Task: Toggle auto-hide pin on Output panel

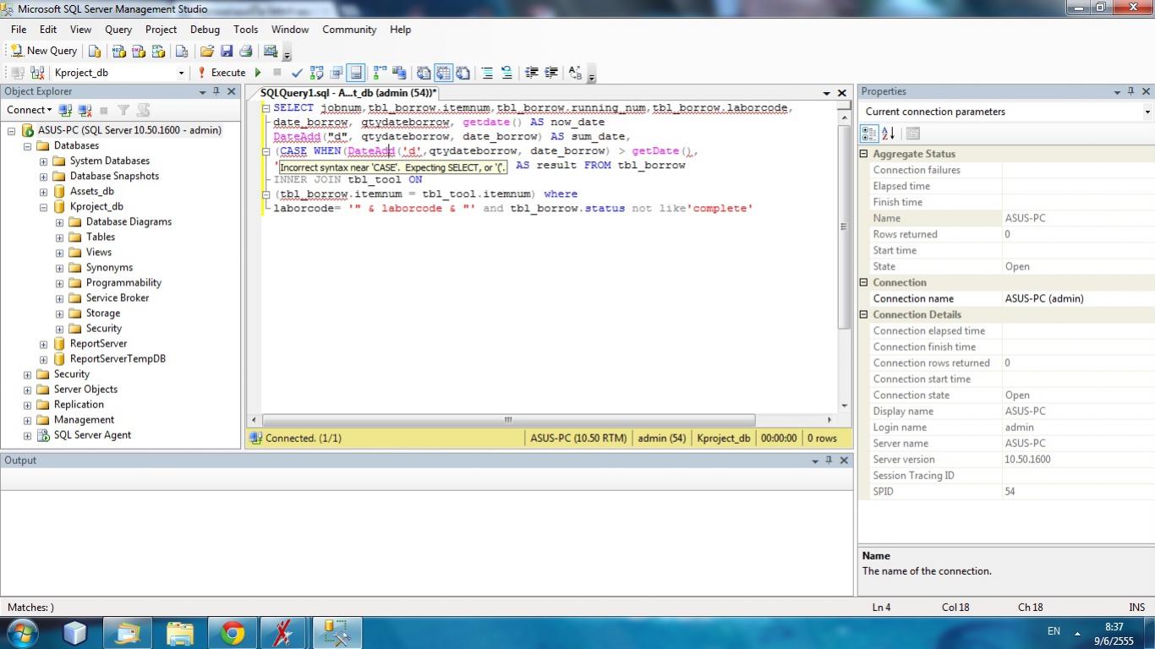Action: (x=829, y=461)
